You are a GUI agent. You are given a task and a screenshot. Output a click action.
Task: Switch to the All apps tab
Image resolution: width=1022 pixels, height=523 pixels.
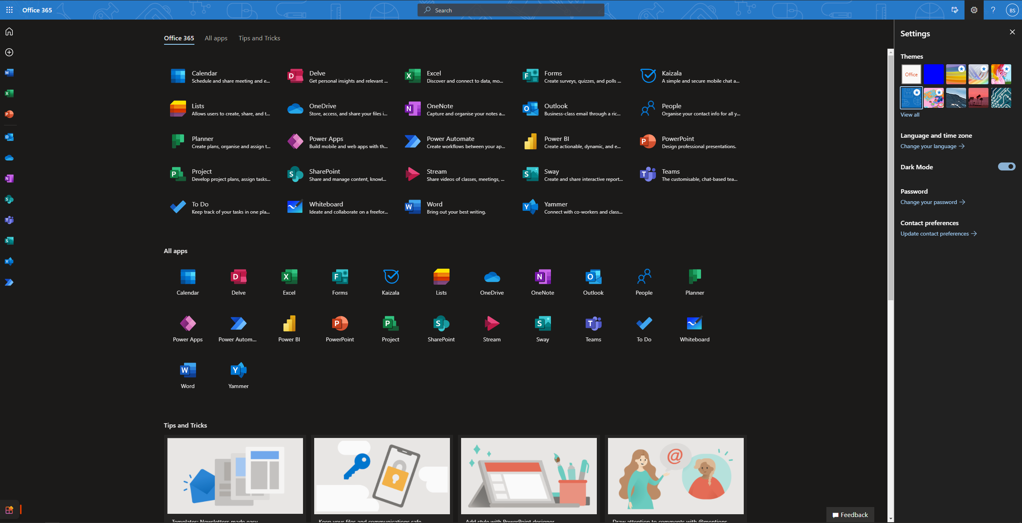coord(216,38)
